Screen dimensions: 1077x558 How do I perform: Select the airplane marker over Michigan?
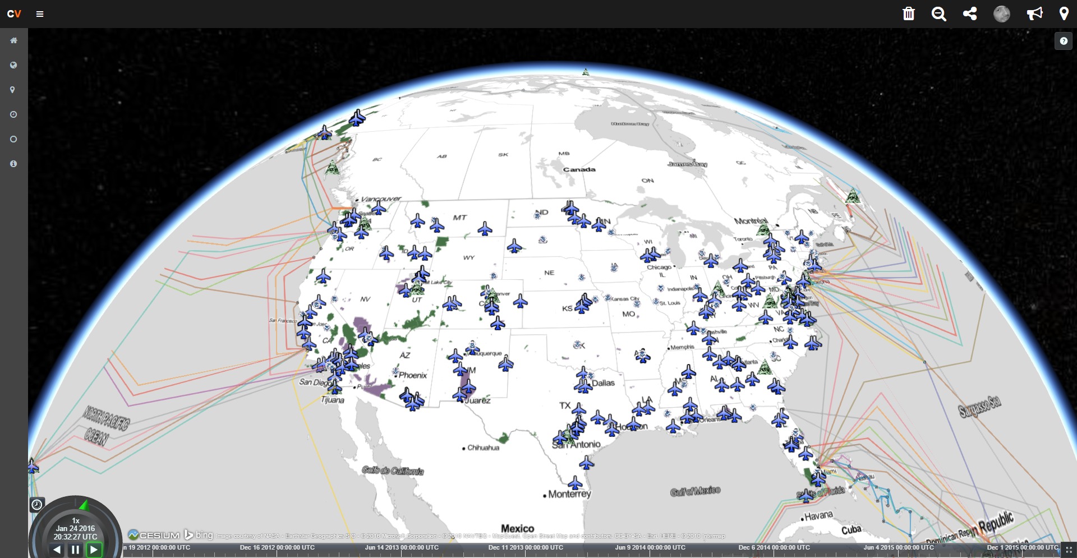(x=711, y=260)
